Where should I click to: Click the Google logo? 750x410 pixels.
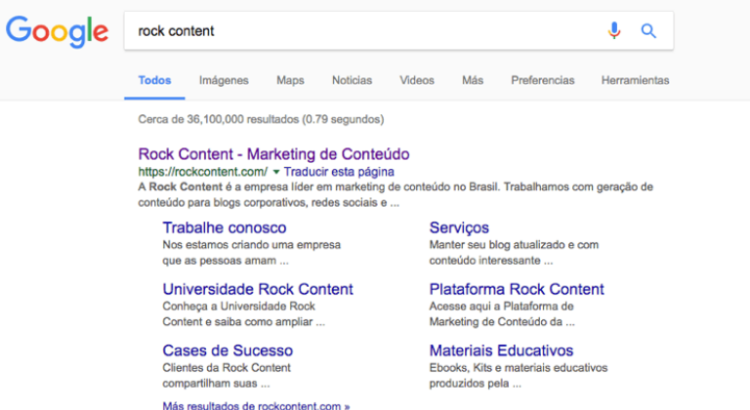pos(57,31)
